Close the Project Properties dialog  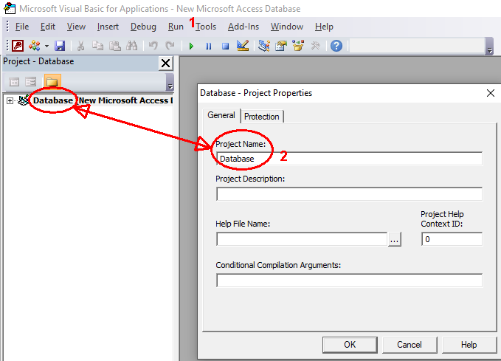pos(491,93)
